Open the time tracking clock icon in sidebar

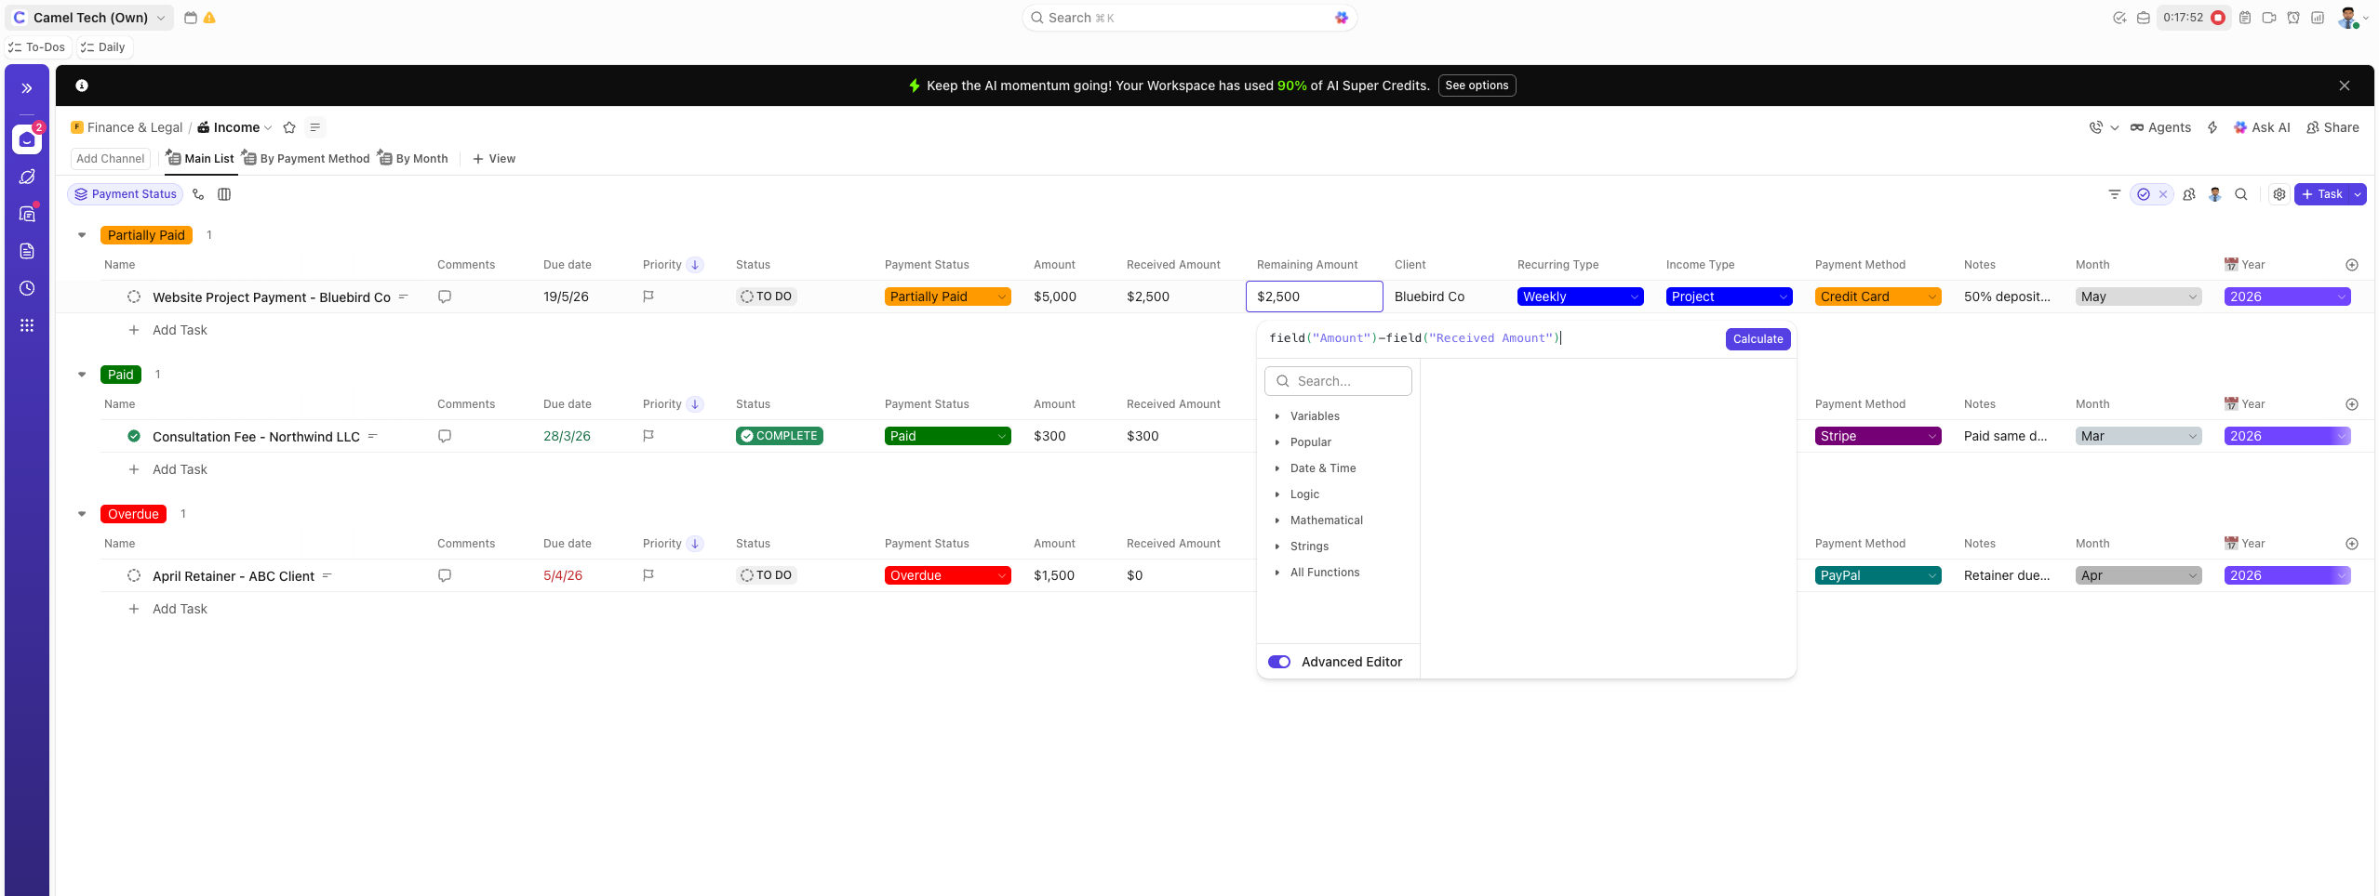[x=27, y=288]
